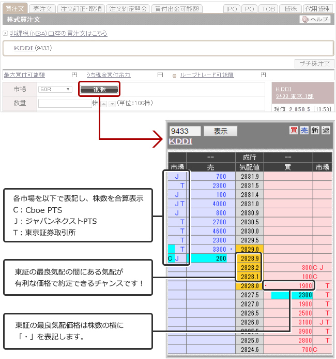Open the 買付出金可能額 tab

point(177,9)
